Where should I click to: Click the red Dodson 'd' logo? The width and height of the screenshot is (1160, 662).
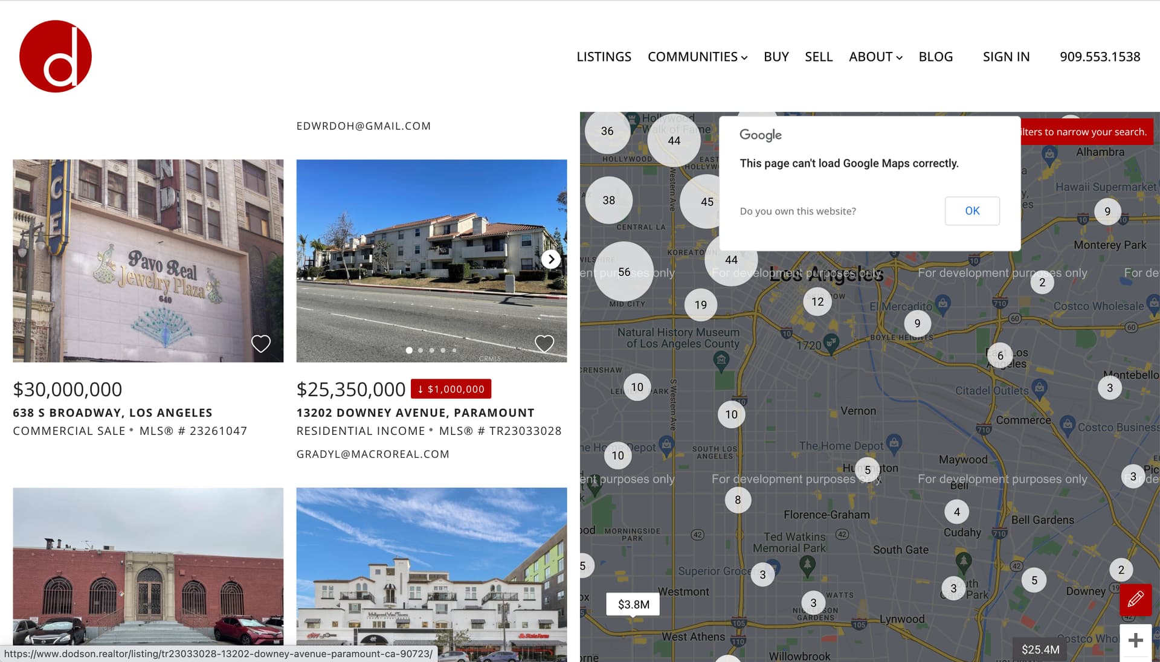tap(56, 56)
